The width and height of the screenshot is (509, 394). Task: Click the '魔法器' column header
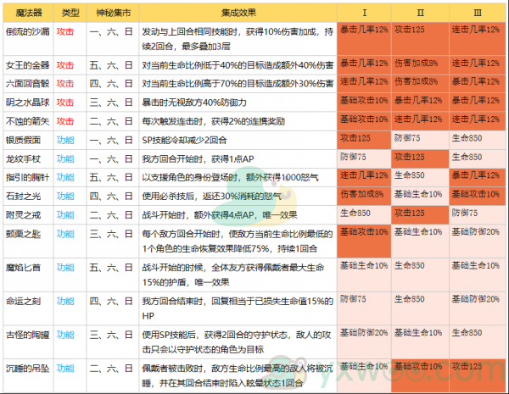29,13
